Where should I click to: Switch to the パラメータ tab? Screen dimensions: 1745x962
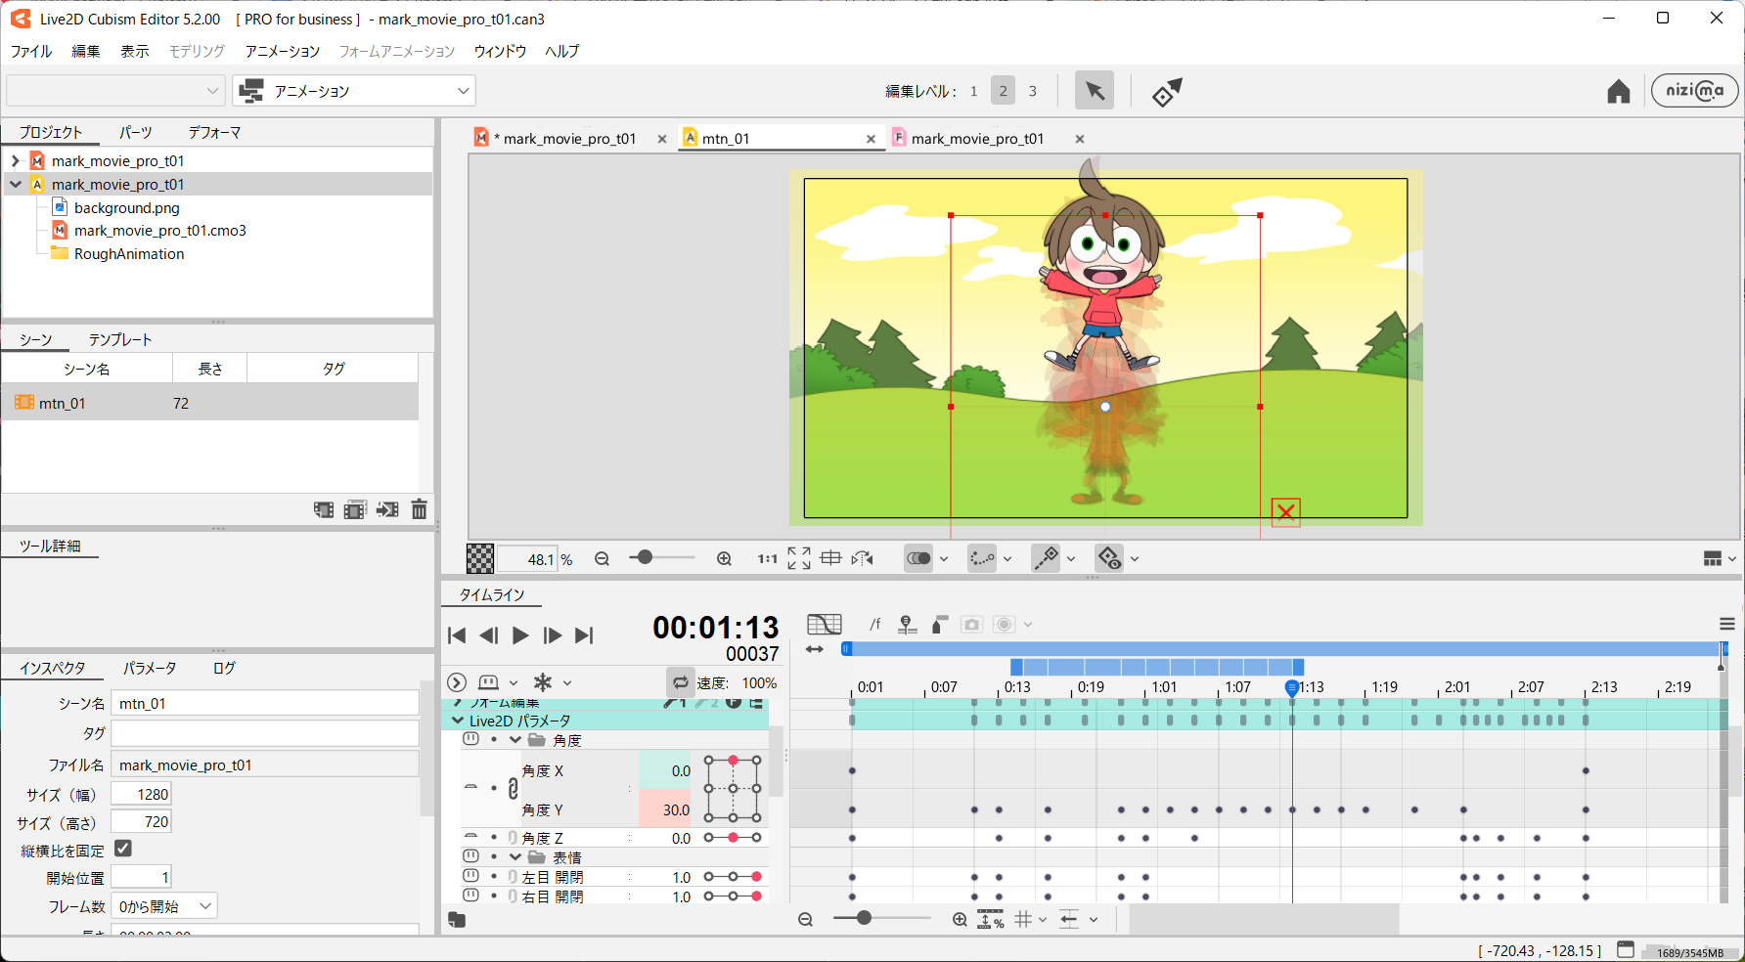pyautogui.click(x=150, y=668)
